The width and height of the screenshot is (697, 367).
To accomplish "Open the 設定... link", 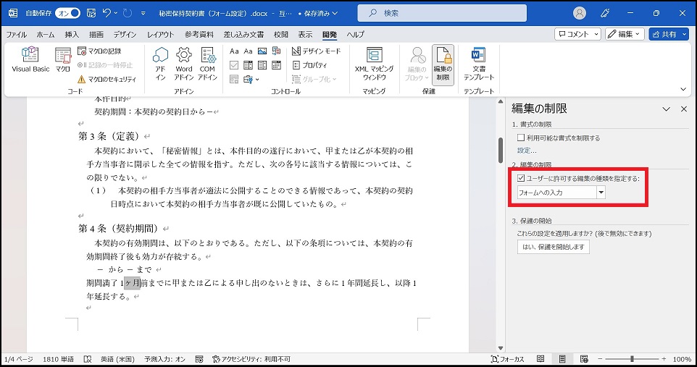I will point(527,151).
